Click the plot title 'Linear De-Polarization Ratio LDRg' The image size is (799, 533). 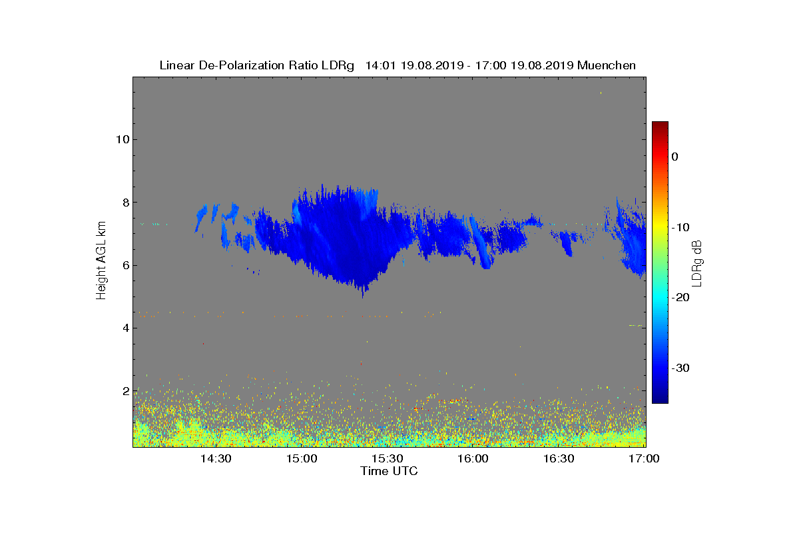[x=258, y=65]
